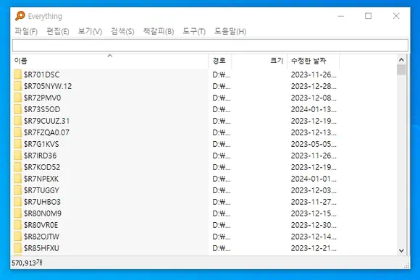Select the $R7KOD52 file name
Screen dimensions: 420x280
click(x=42, y=167)
